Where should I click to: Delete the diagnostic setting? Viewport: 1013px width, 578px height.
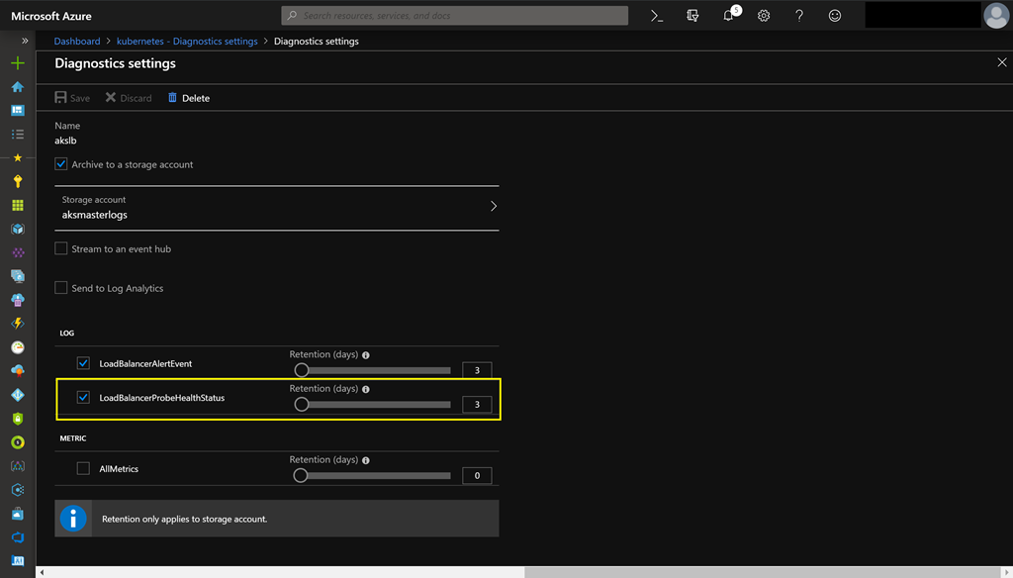188,98
